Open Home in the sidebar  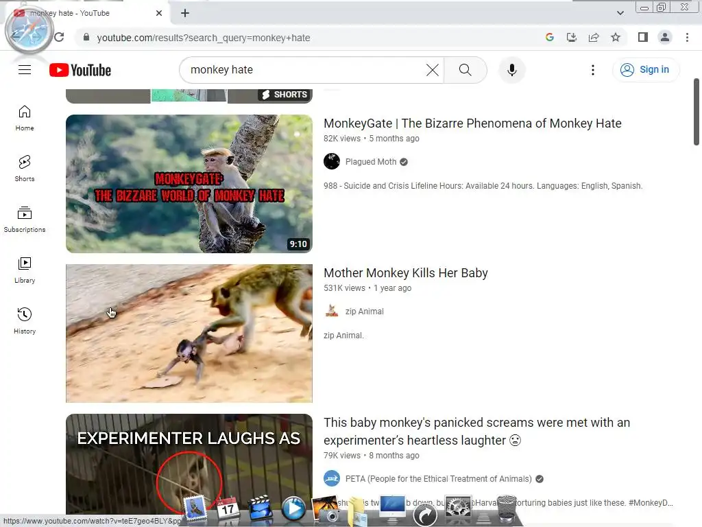click(25, 118)
